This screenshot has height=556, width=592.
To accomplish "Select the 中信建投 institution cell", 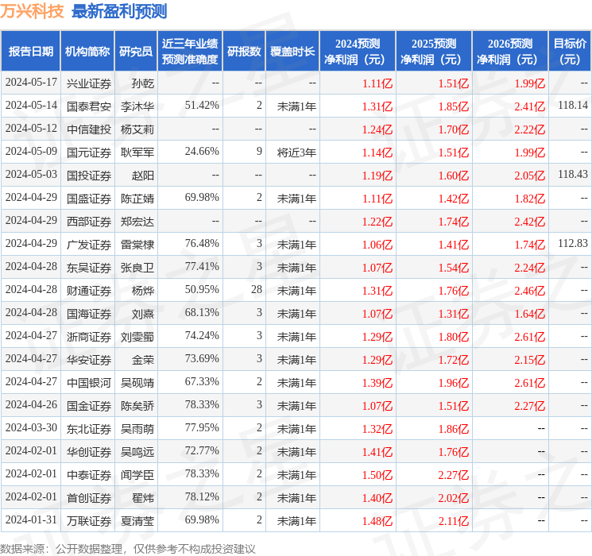I will tap(89, 129).
